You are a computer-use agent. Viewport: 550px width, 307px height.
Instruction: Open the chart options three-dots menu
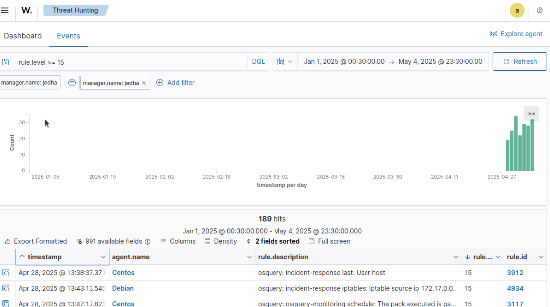[531, 113]
